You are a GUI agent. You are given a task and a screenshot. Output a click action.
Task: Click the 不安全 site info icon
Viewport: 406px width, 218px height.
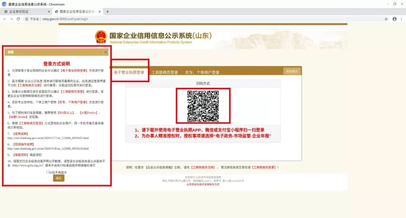tap(27, 19)
